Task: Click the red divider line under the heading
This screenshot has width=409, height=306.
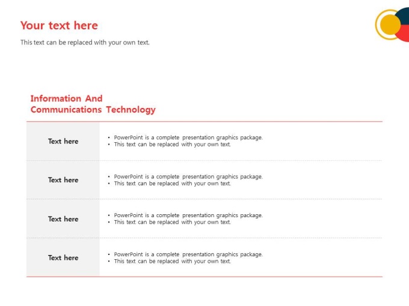Action: [204, 122]
